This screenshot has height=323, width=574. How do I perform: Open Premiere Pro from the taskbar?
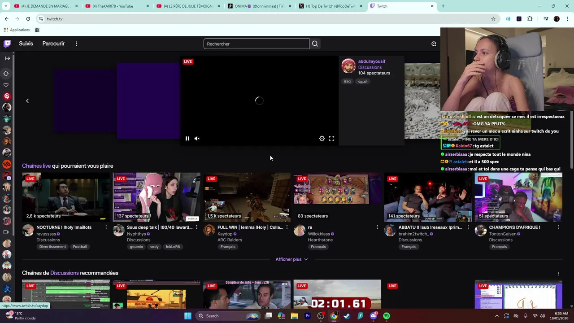point(308,316)
